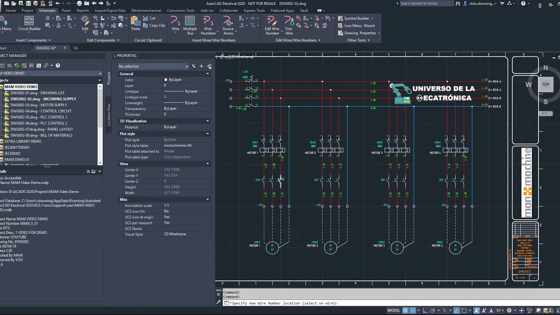Select the Source Arrow tool
This screenshot has height=315, width=560.
(228, 25)
